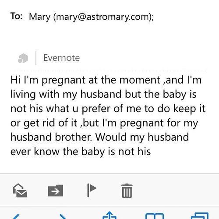219x219 pixels.
Task: Tap the word "Would" in the message
Action: pyautogui.click(x=111, y=137)
